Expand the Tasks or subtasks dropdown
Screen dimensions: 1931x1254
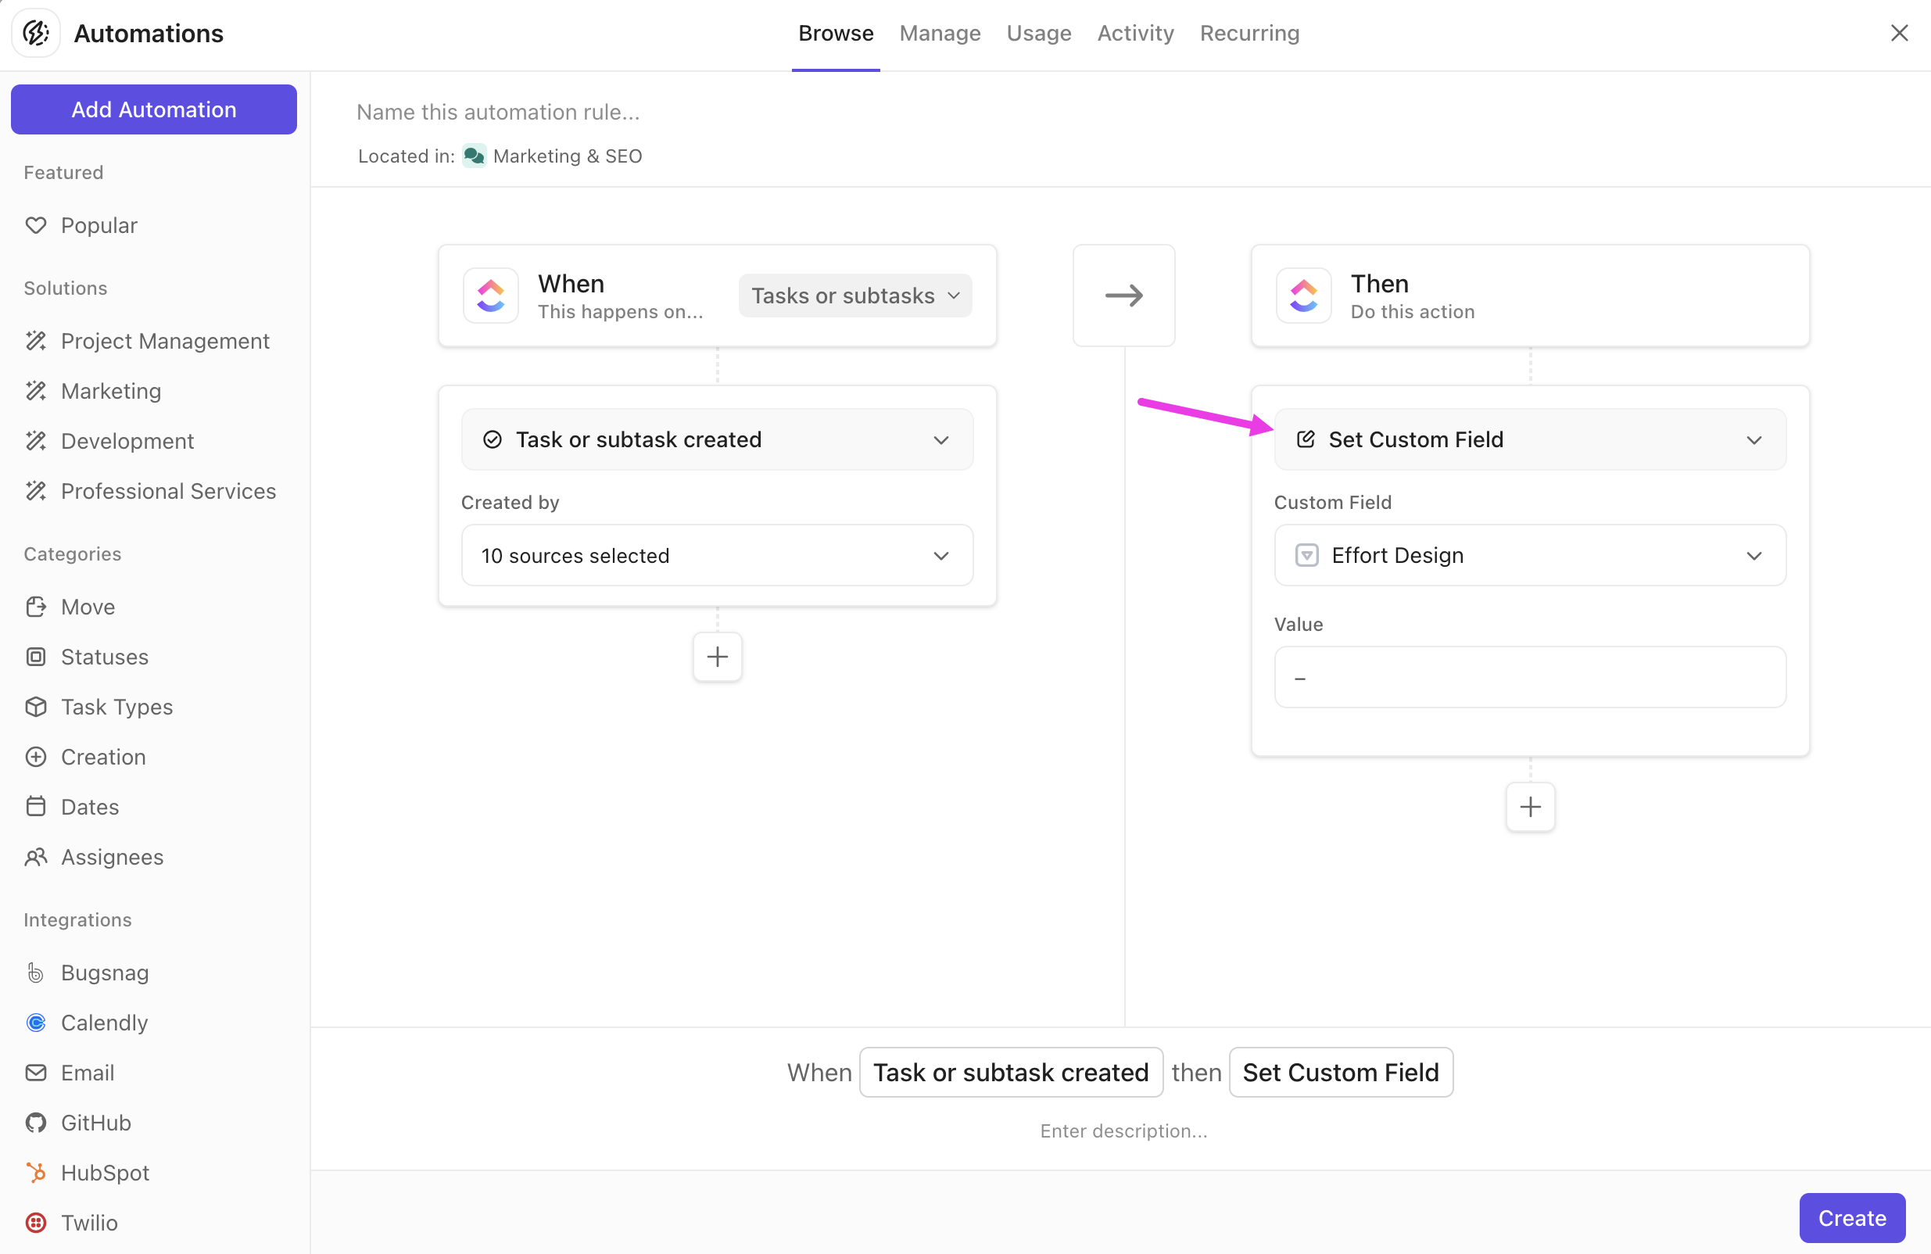click(854, 296)
